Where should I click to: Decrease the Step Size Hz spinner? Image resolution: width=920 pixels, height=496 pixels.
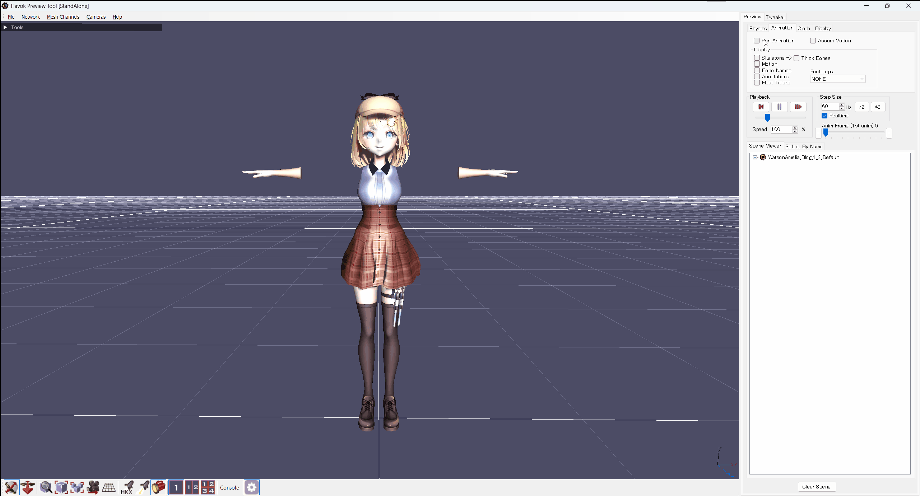(841, 108)
